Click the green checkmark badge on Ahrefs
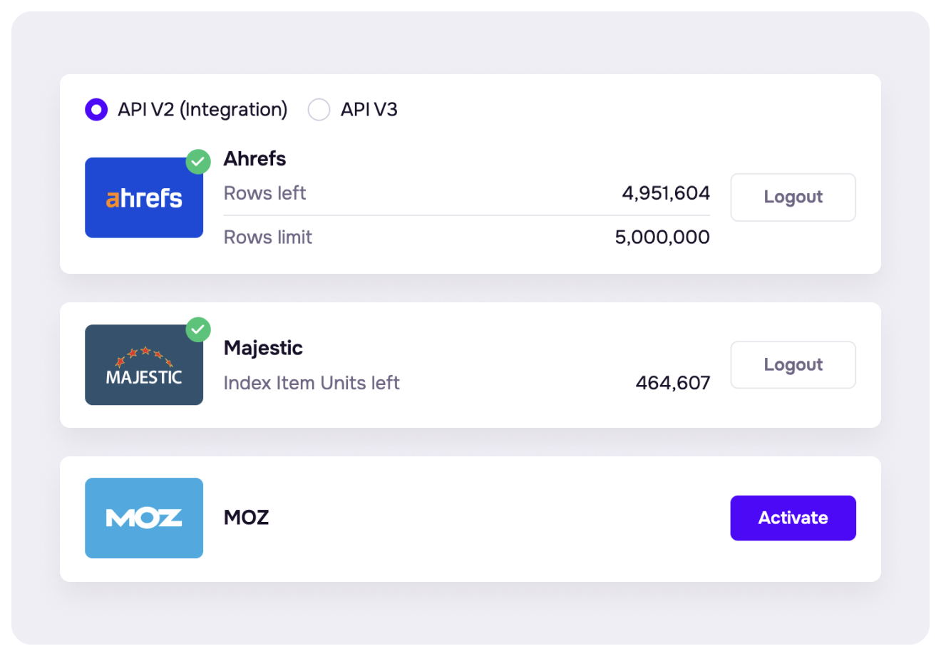The height and width of the screenshot is (656, 941). (198, 162)
